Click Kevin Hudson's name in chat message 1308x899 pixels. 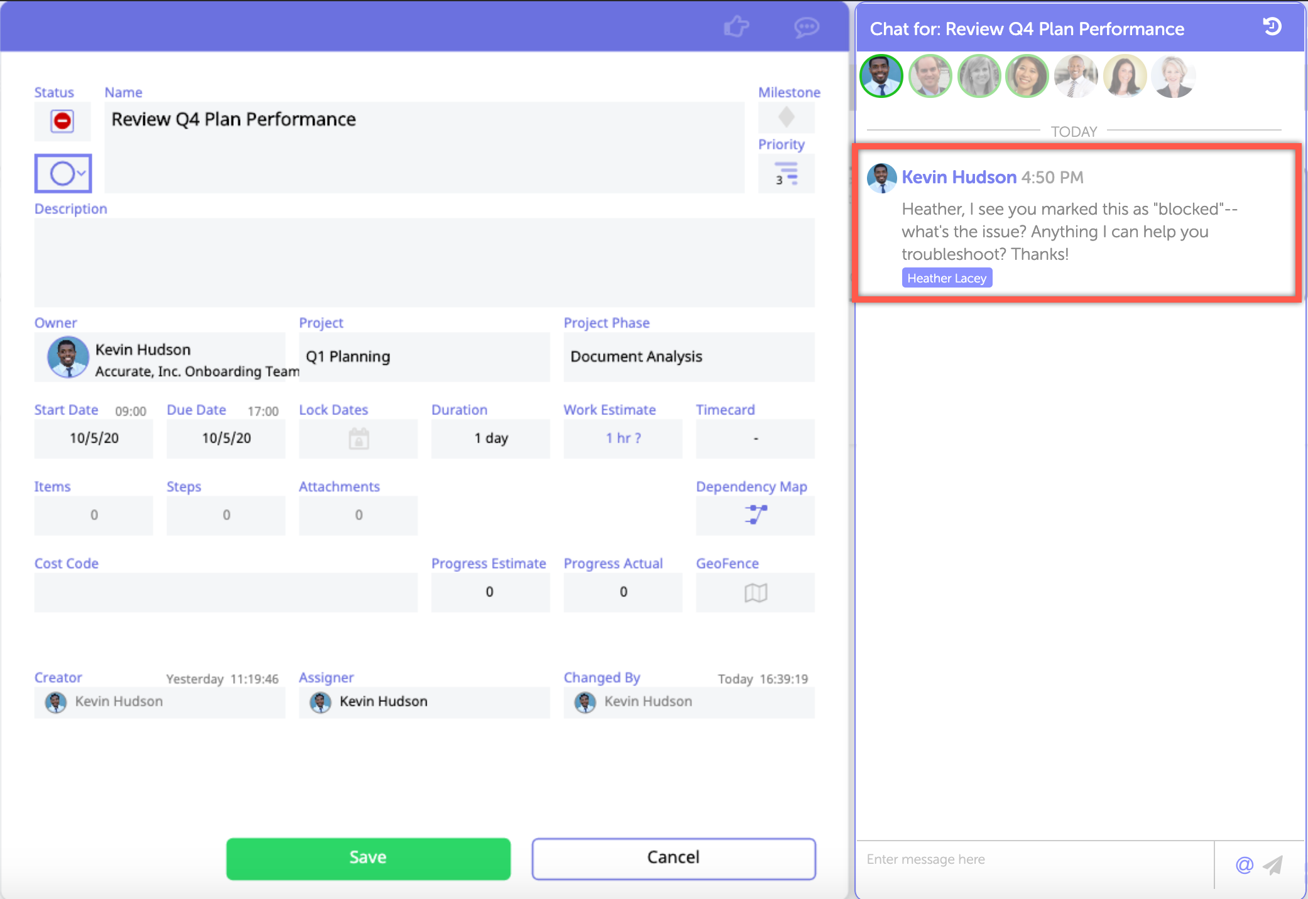click(x=959, y=177)
